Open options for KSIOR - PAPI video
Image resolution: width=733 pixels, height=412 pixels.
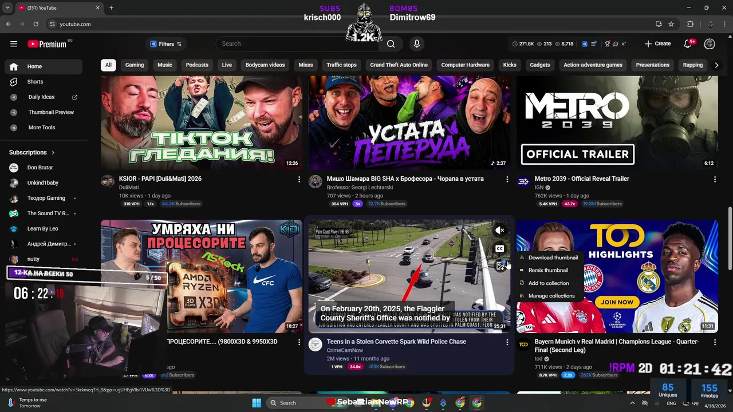[299, 179]
